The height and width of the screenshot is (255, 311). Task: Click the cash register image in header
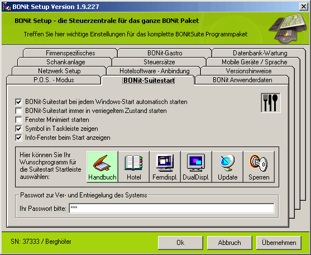click(288, 28)
